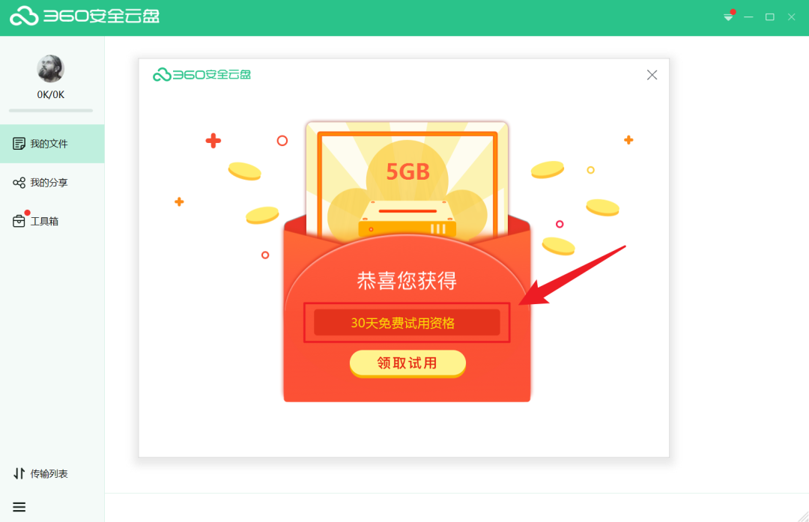Click the 我的文件 document icon

point(19,143)
